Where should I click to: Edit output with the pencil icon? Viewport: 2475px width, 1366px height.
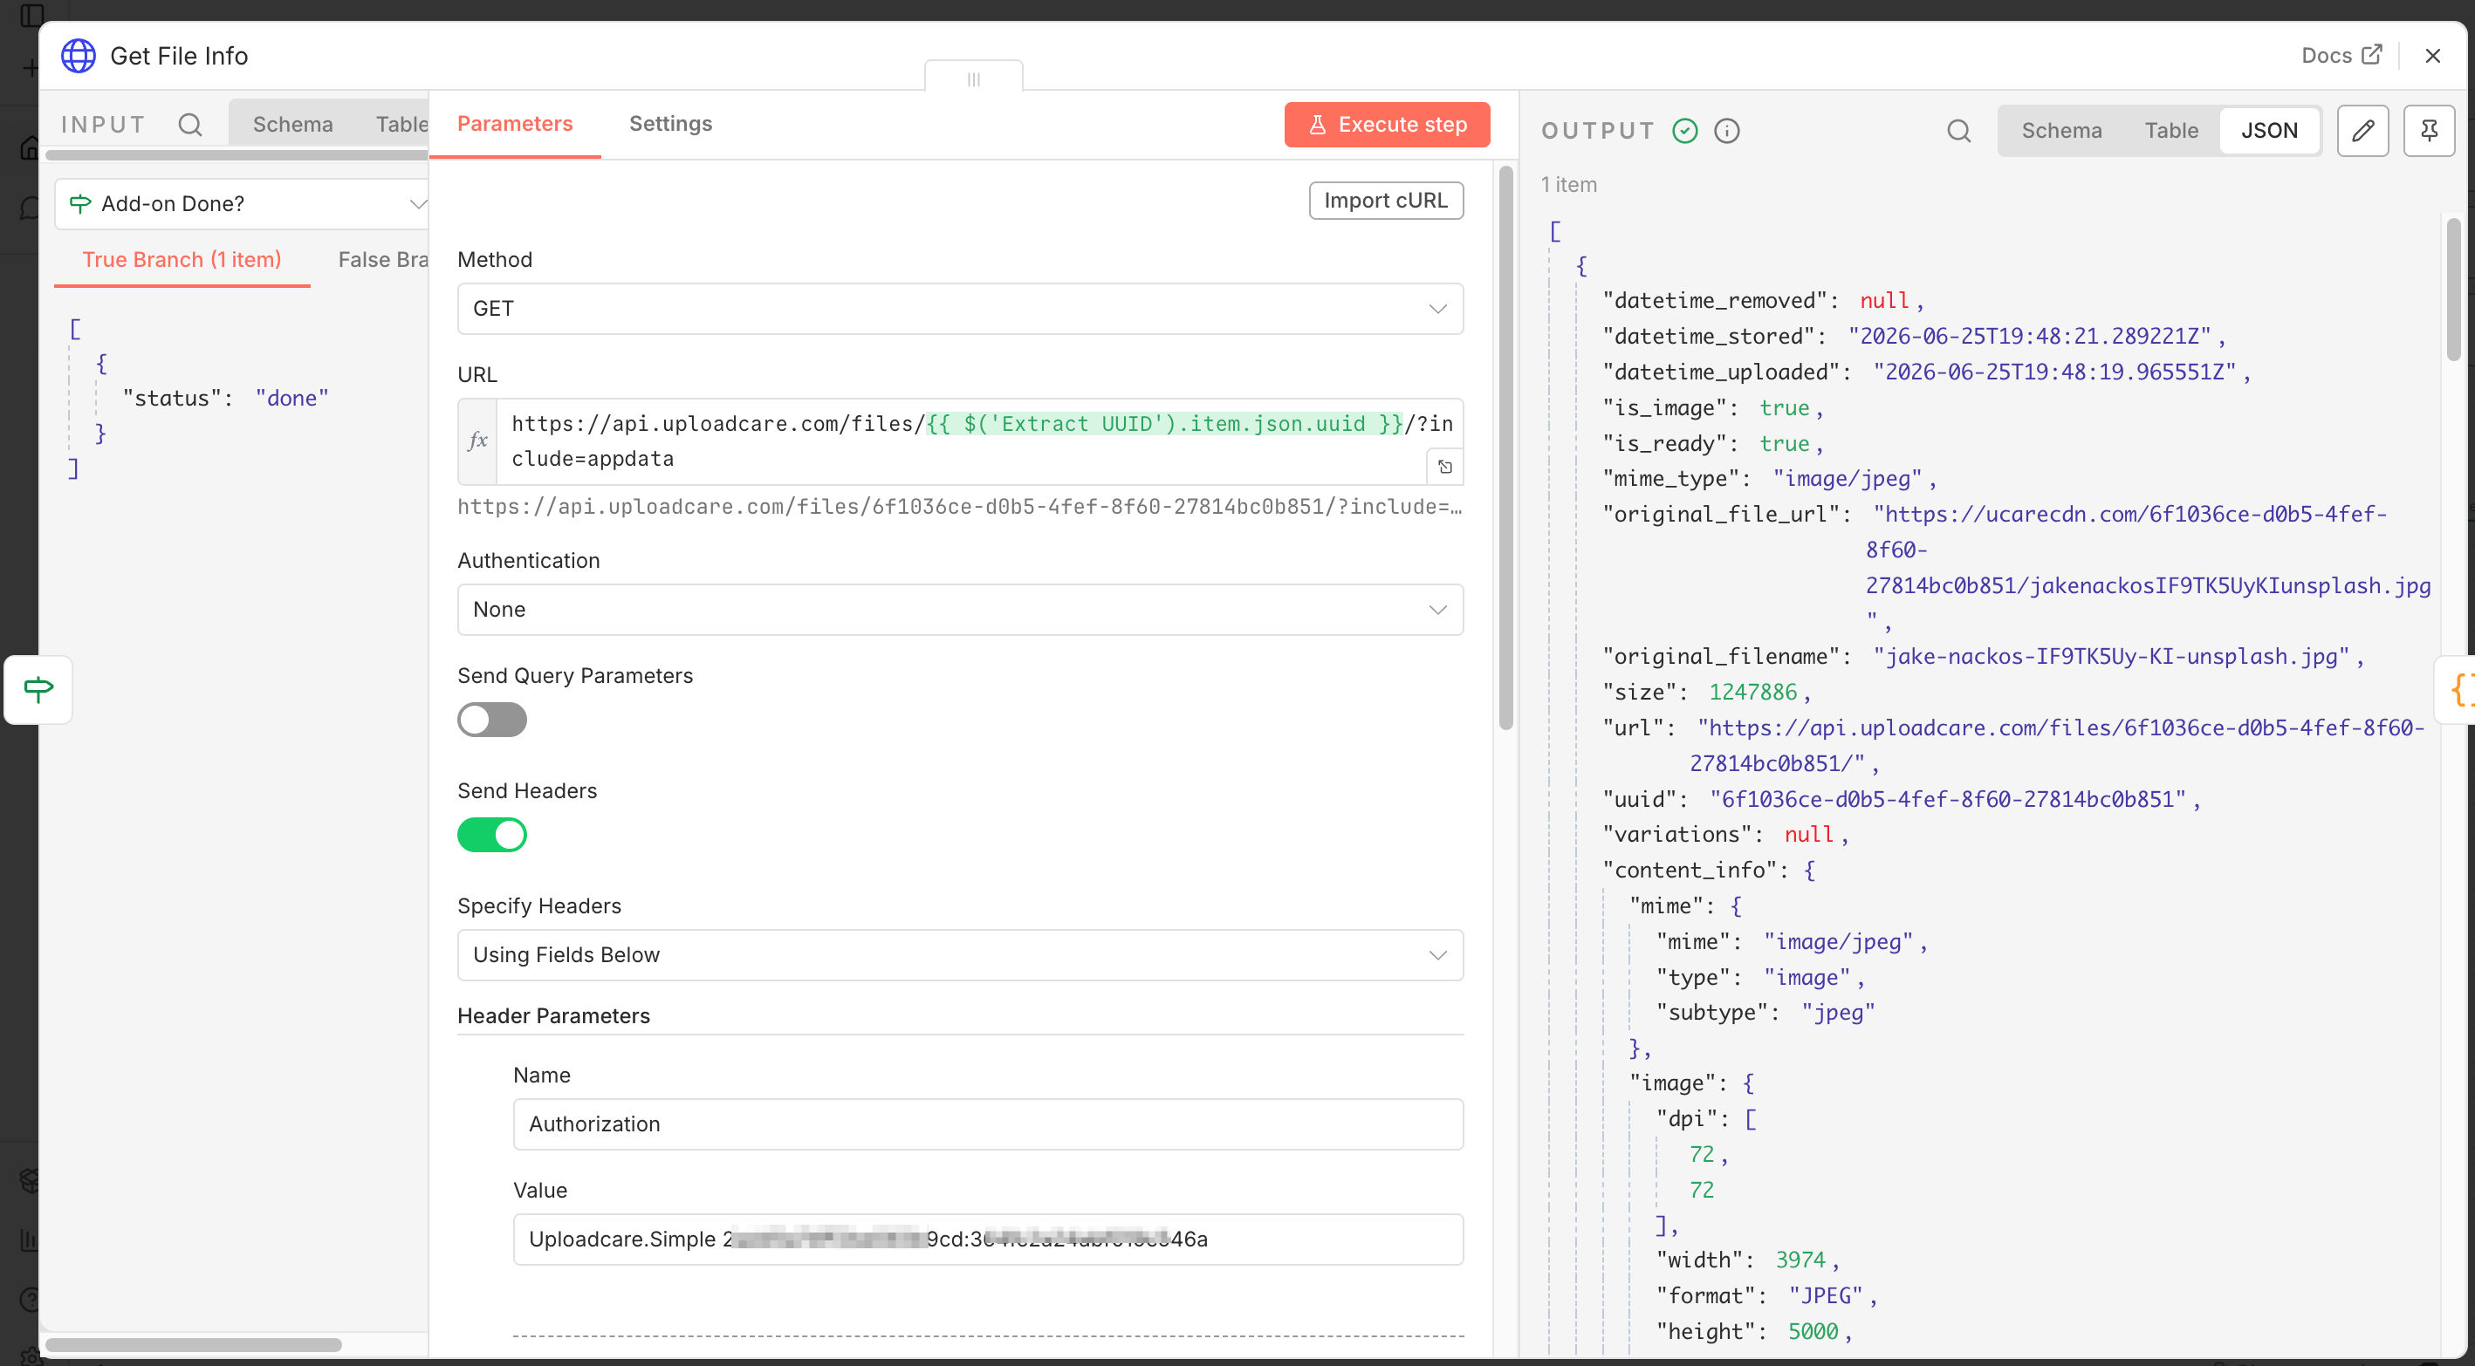(x=2362, y=131)
